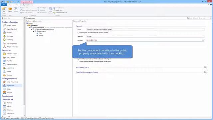Click the Directory input field
Screen dimensions: 213x120
(x=145, y=36)
